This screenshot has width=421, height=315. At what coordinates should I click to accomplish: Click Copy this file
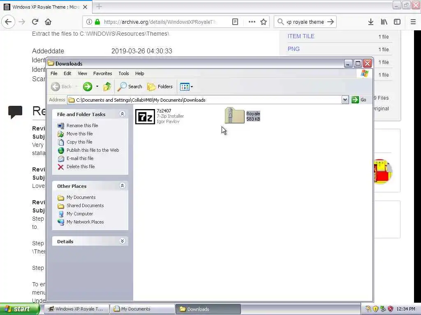(x=75, y=142)
